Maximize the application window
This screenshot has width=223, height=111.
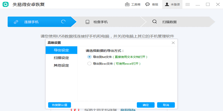tap(208, 4)
